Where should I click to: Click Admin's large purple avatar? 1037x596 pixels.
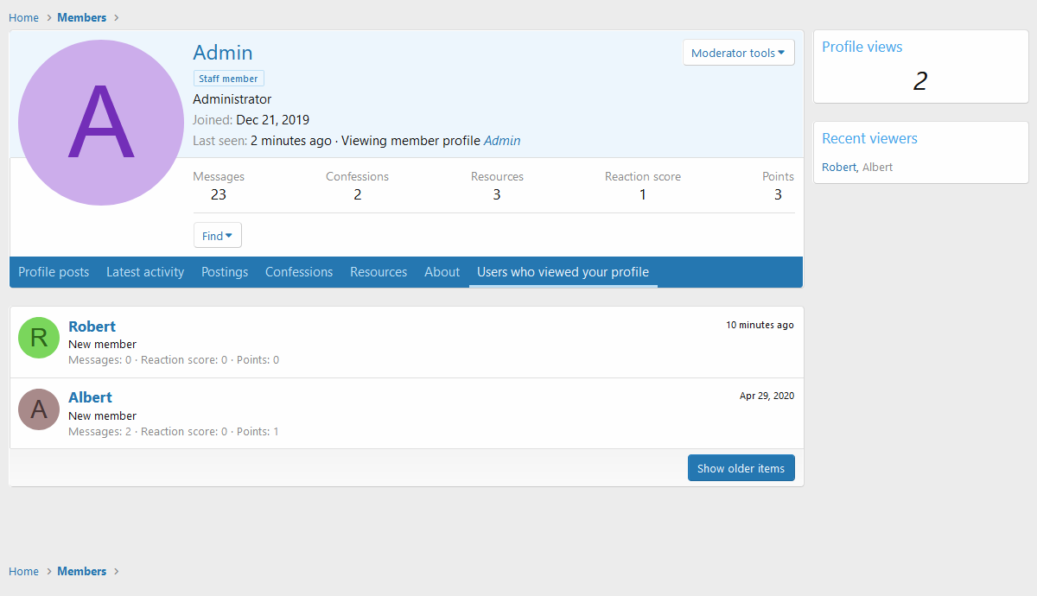[101, 123]
